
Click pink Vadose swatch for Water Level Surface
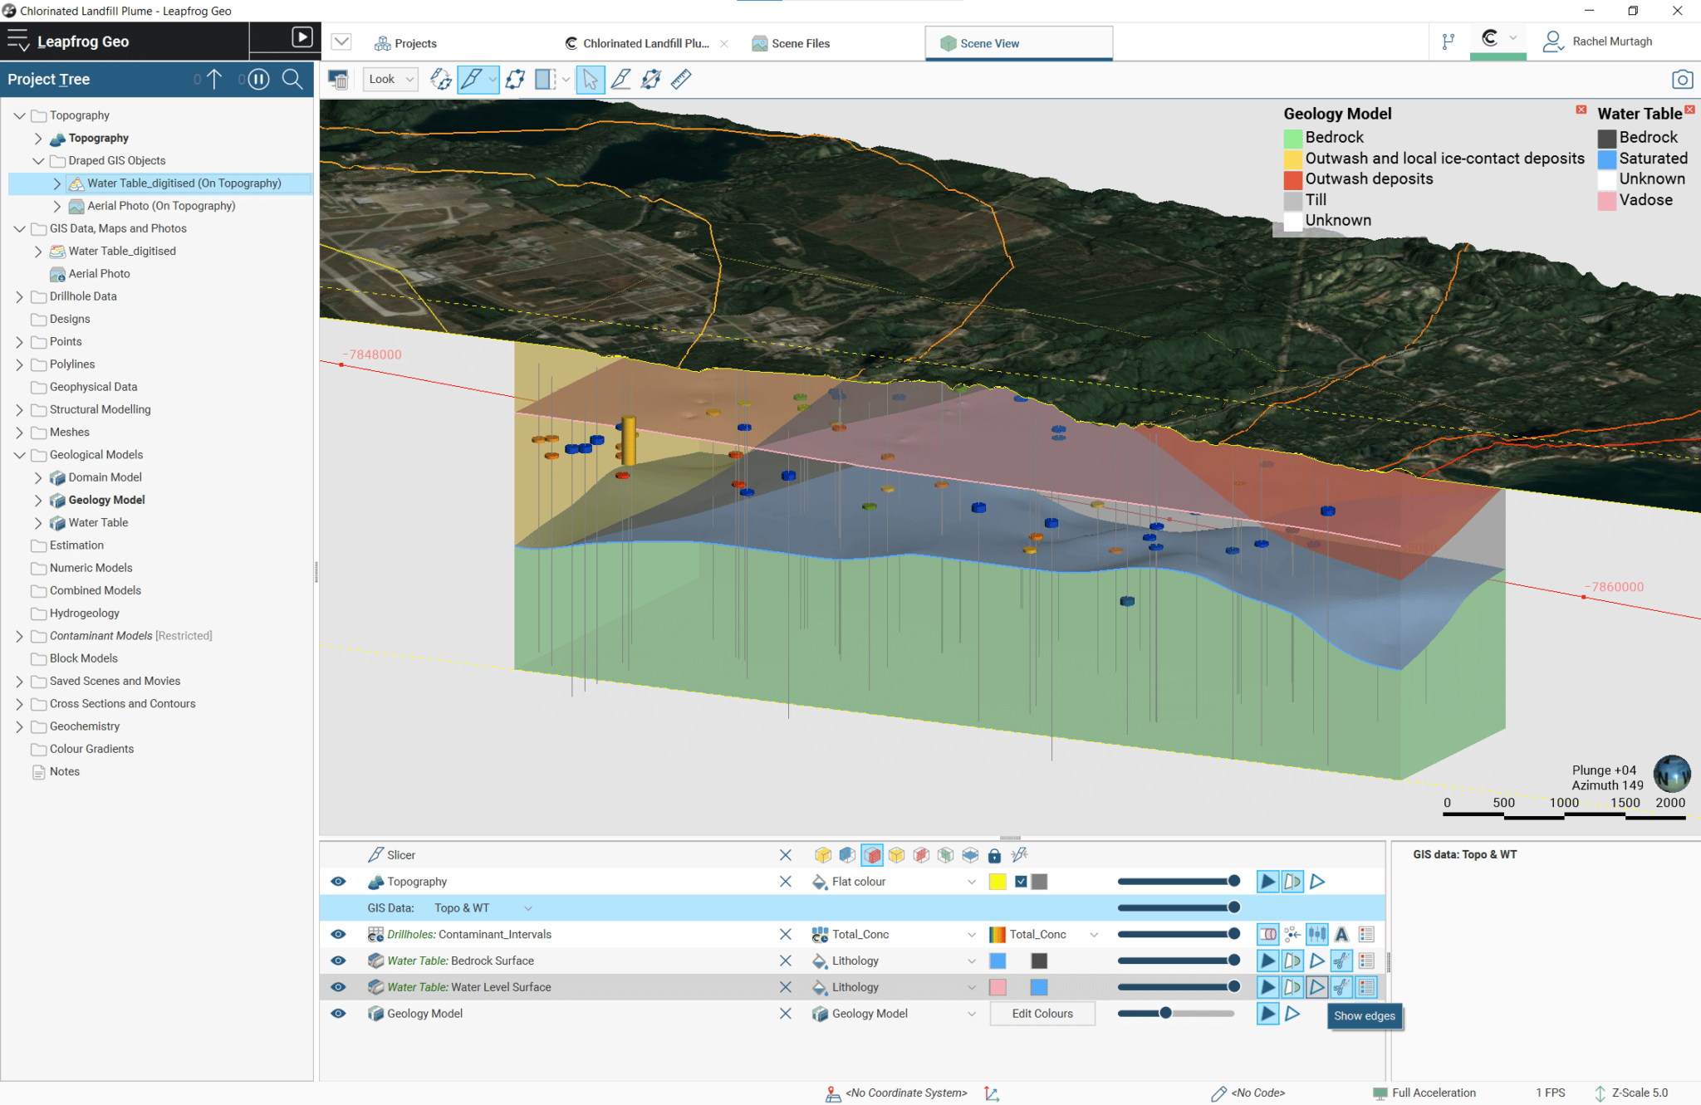(998, 987)
